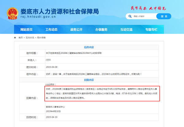
Task: Click the home icon in breadcrumb
Action: tap(15, 38)
